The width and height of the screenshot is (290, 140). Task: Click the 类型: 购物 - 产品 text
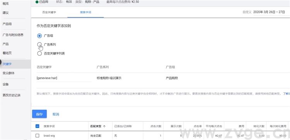87,2
